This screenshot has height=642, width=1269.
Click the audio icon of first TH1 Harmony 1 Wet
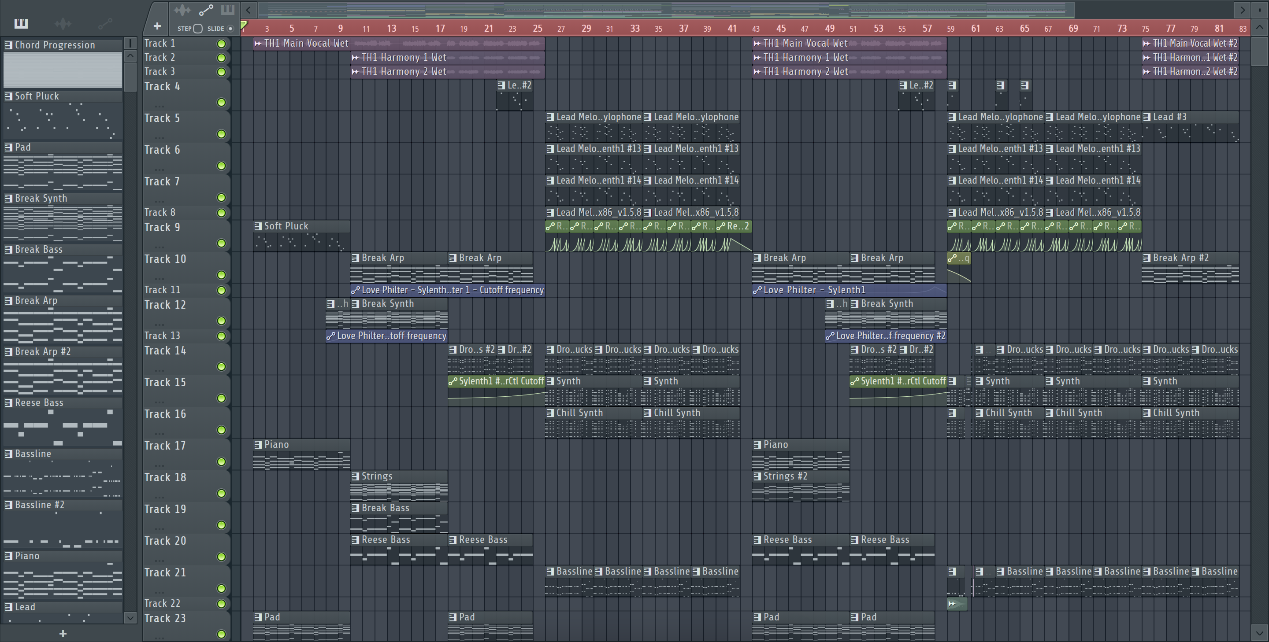[355, 58]
